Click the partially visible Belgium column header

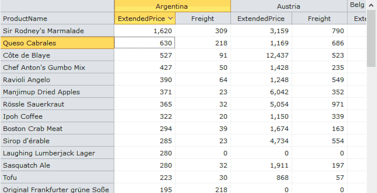[x=357, y=6]
